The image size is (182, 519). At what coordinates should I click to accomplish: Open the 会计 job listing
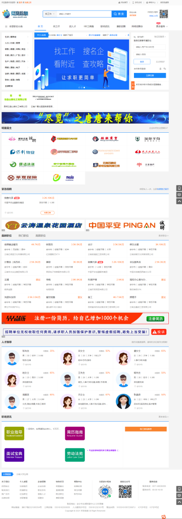coord(90,244)
